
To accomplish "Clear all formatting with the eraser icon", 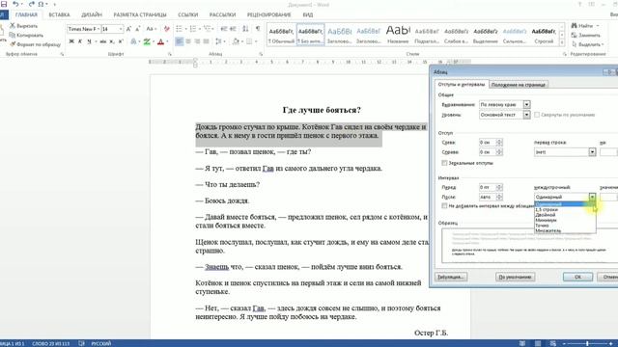I will coord(167,29).
